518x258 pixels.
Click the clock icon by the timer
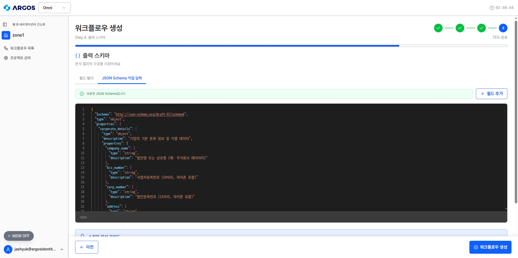(x=492, y=8)
